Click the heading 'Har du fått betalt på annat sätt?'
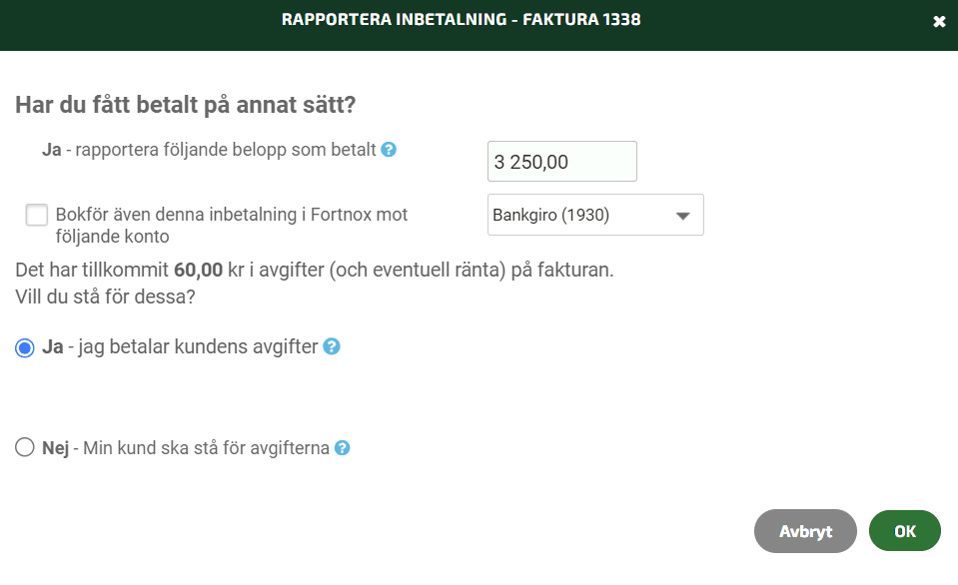 (185, 105)
